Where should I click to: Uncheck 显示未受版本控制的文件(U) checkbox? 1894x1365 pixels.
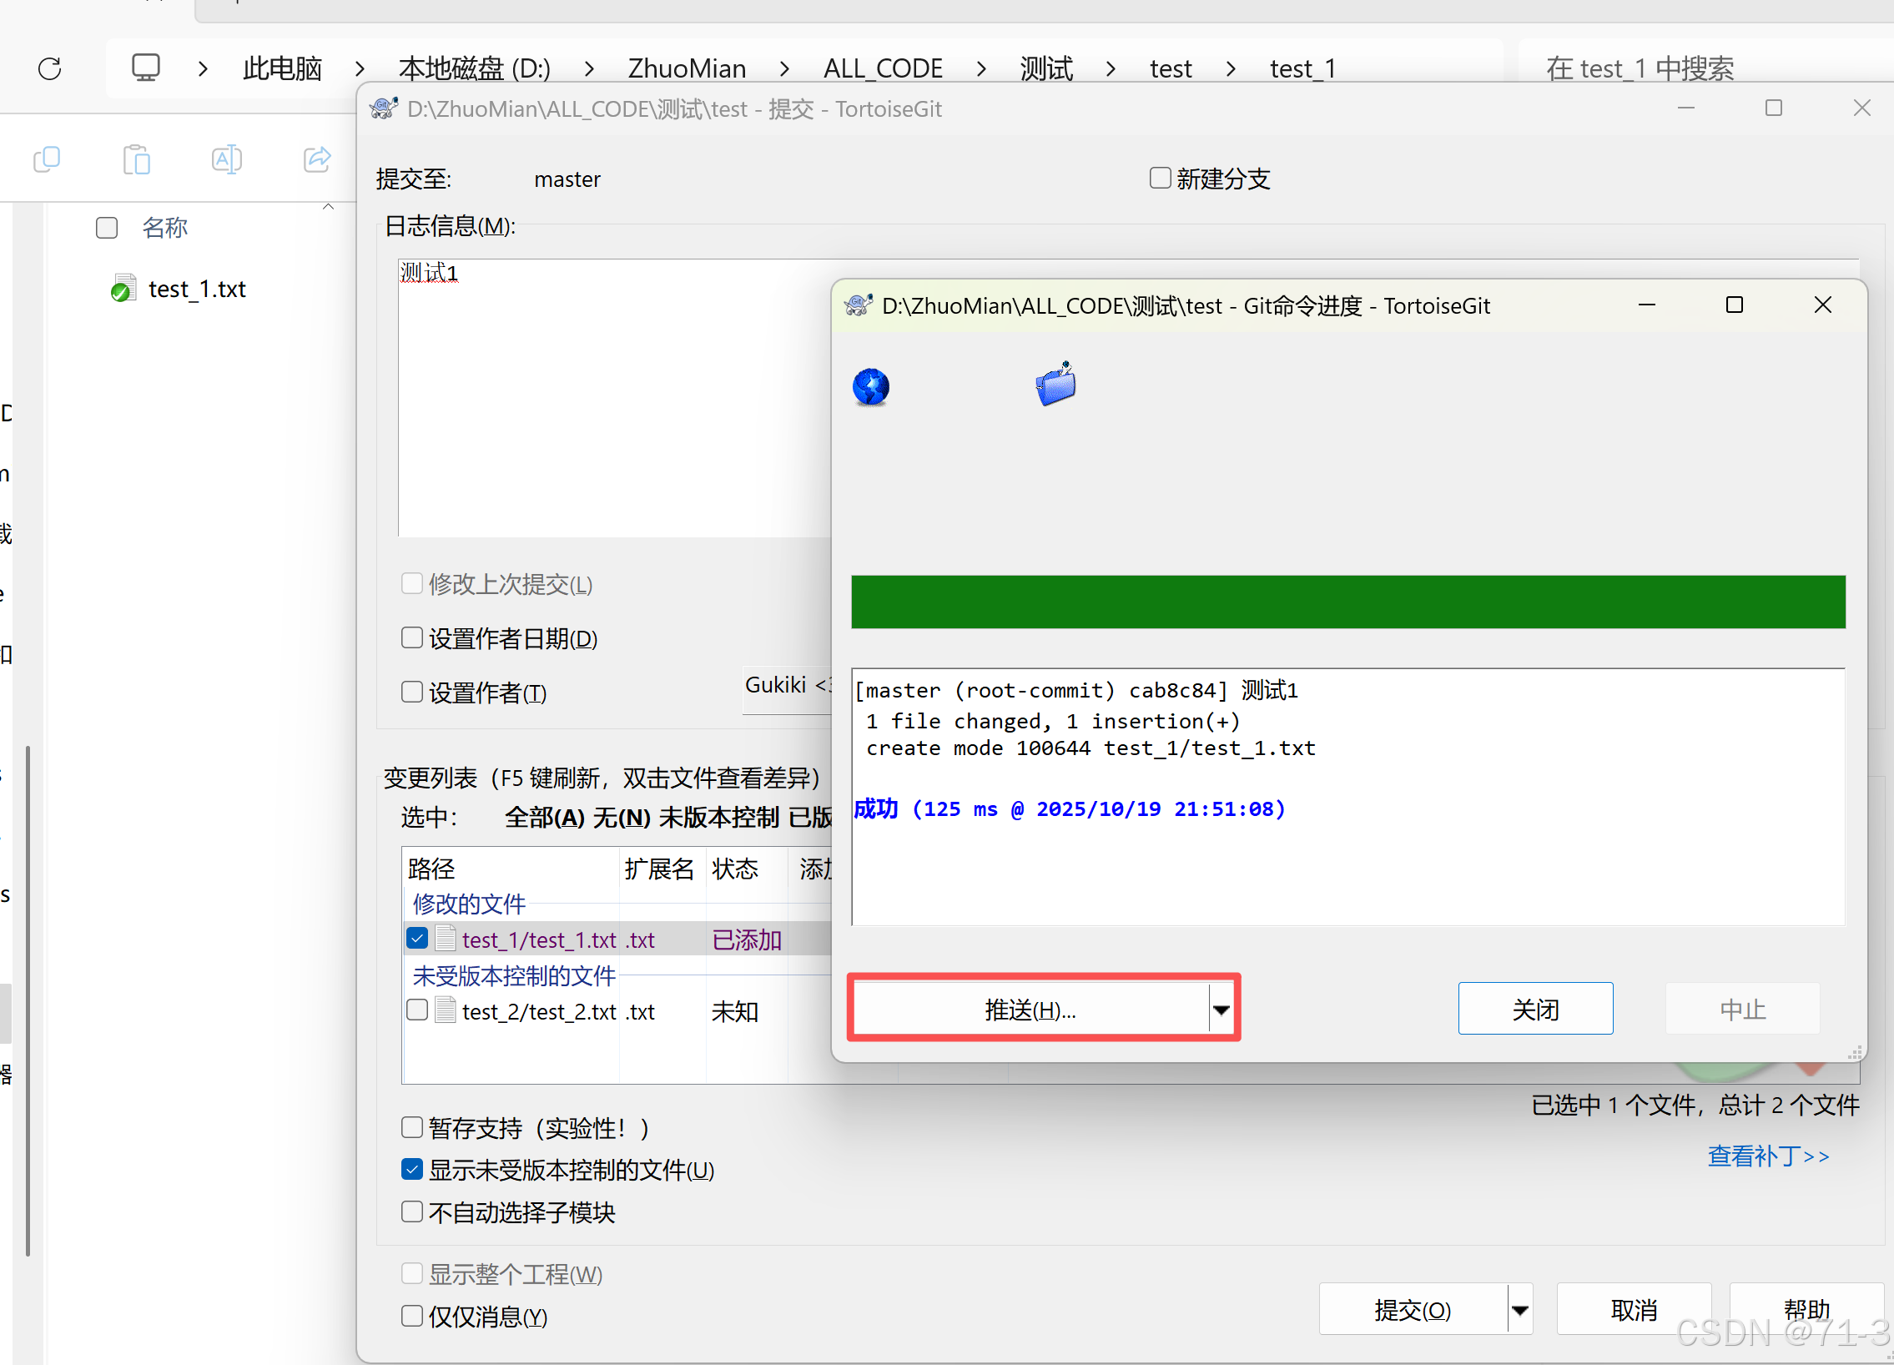click(411, 1169)
